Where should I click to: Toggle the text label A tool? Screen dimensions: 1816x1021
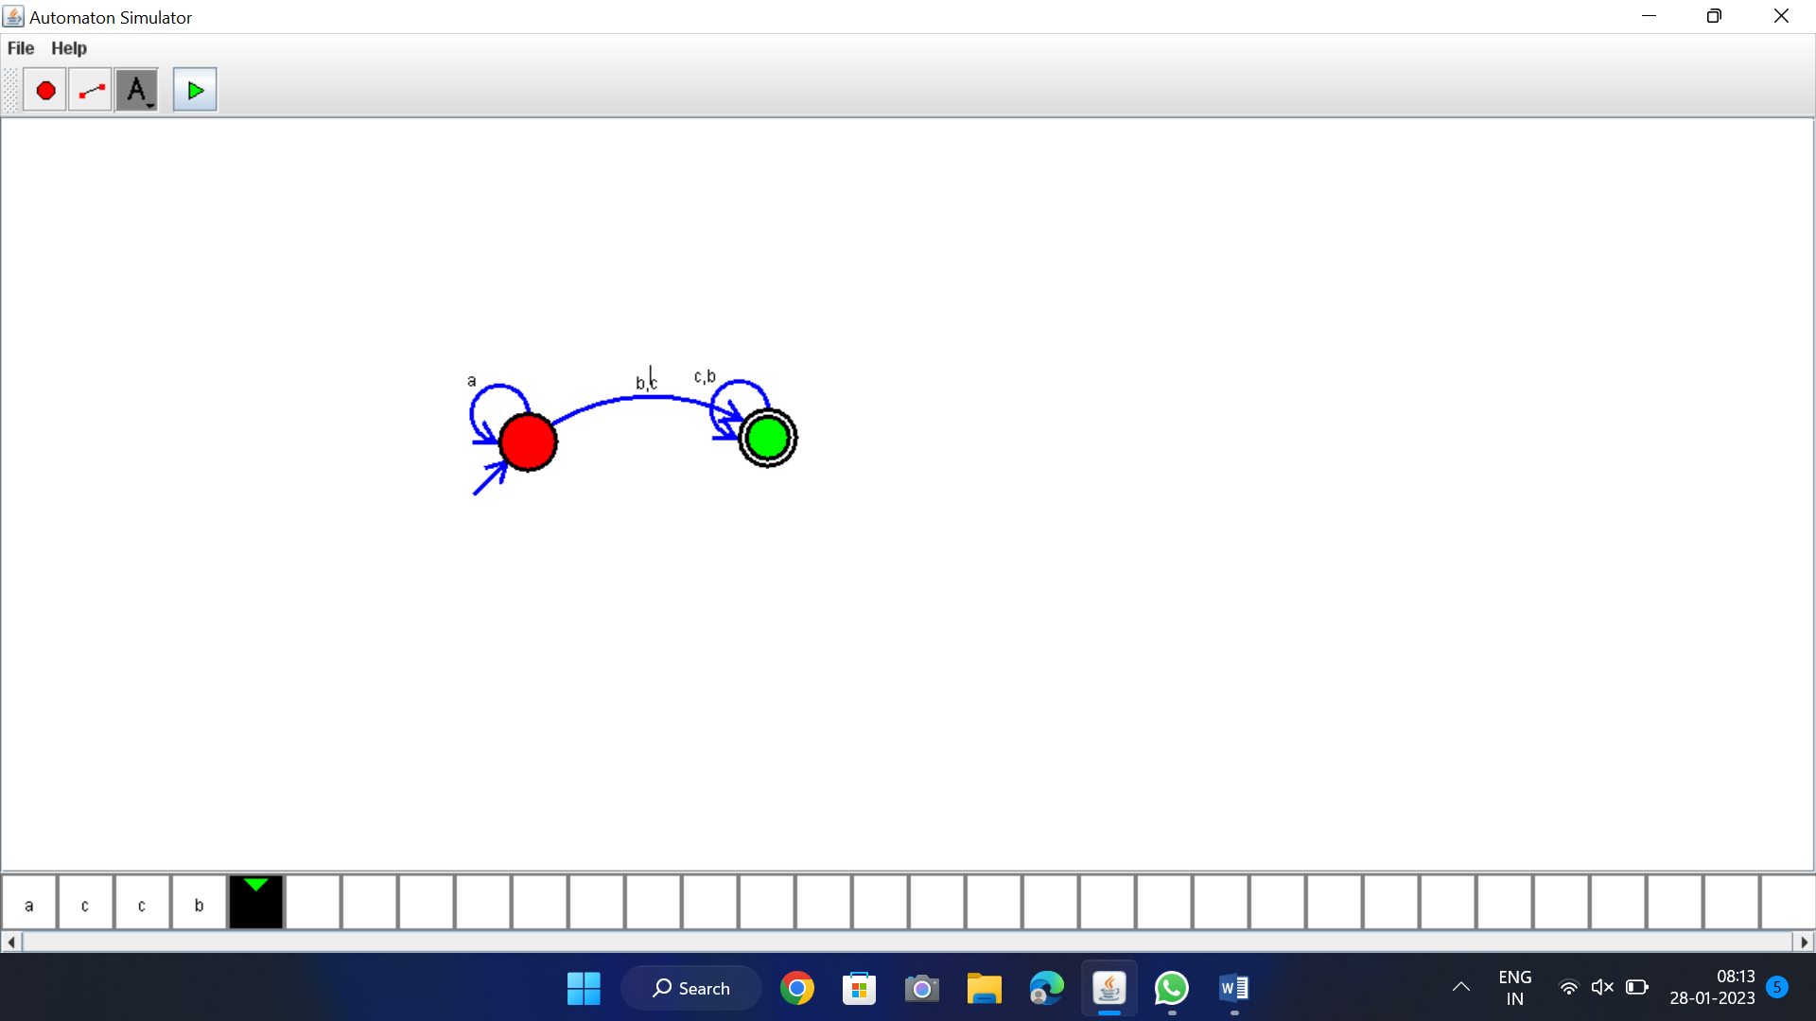coord(137,91)
